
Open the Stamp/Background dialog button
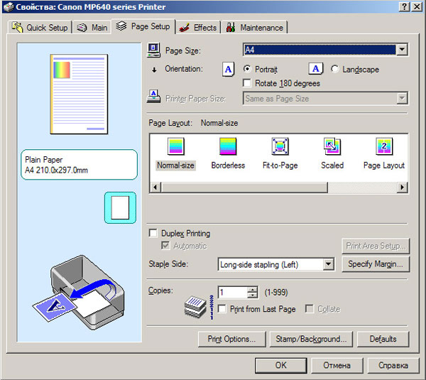coord(312,339)
